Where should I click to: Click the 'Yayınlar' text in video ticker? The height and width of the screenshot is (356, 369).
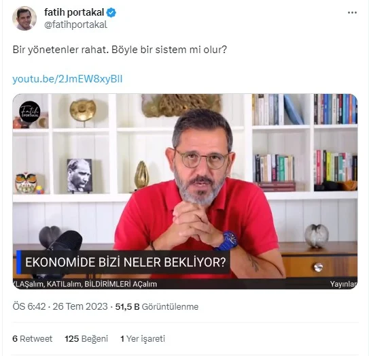pyautogui.click(x=344, y=284)
